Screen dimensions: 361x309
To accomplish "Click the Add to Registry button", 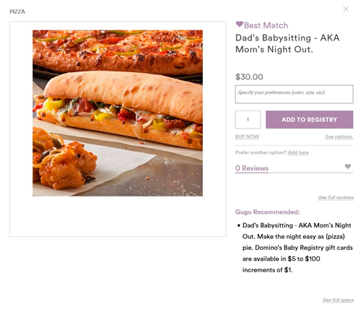I will tap(309, 120).
